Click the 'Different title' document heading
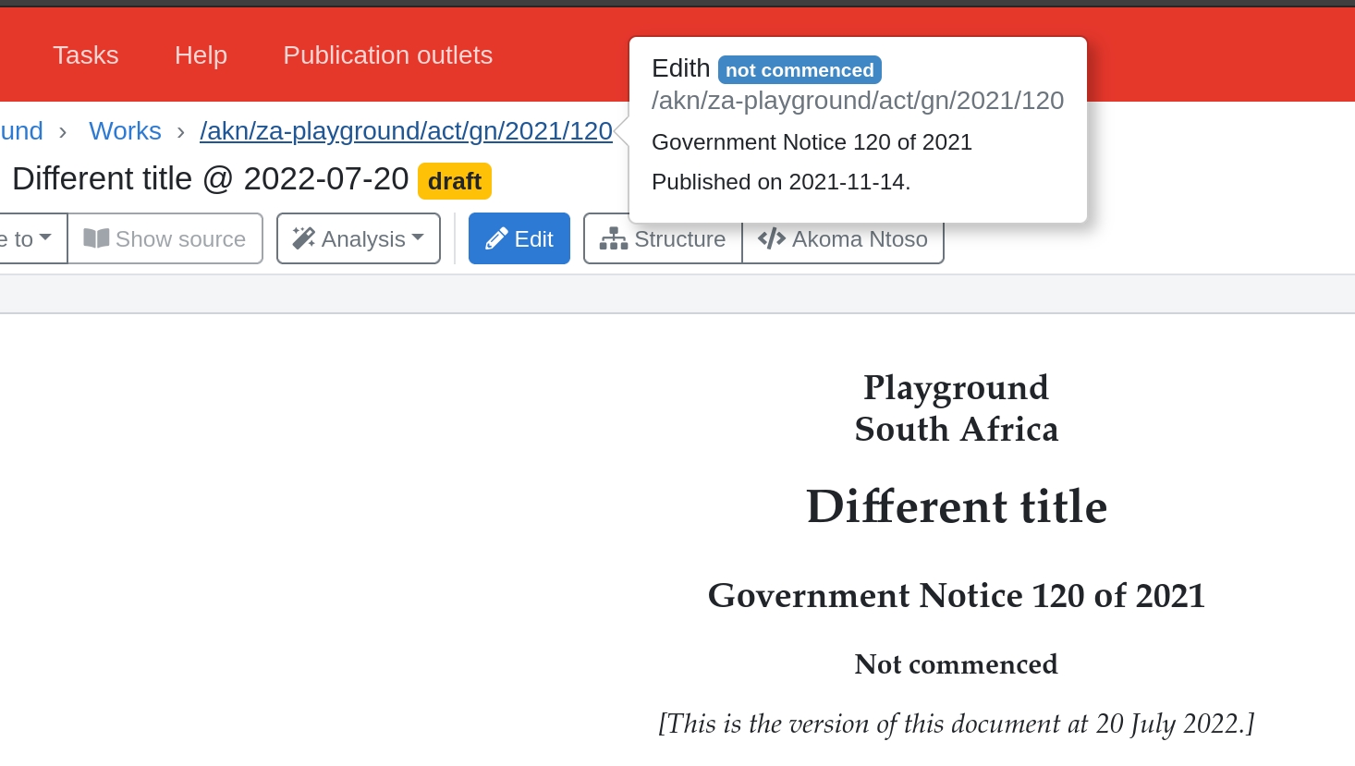The width and height of the screenshot is (1355, 766). click(x=956, y=506)
